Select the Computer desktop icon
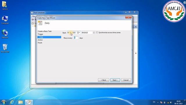This screenshot has width=186, height=105. tap(5, 20)
